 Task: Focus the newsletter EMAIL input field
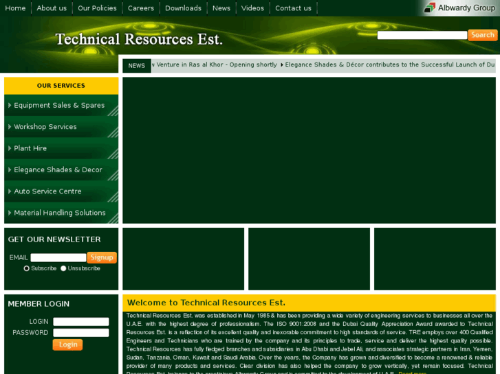[x=58, y=257]
